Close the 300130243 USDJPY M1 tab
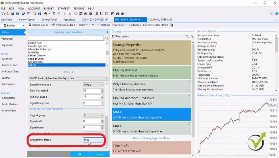This screenshot has width=279, height=158. tap(145, 20)
